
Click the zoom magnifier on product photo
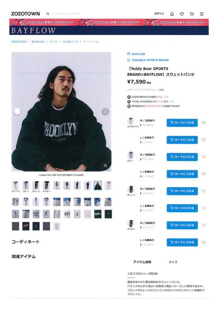pyautogui.click(x=105, y=165)
